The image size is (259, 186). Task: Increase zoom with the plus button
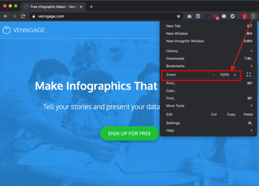point(235,74)
